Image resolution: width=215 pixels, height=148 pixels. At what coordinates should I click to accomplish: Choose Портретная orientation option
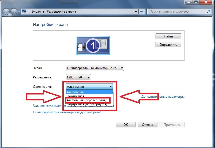click(x=76, y=96)
